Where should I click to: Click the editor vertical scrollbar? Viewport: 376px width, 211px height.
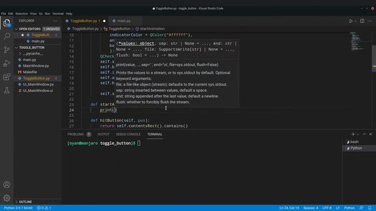click(374, 58)
